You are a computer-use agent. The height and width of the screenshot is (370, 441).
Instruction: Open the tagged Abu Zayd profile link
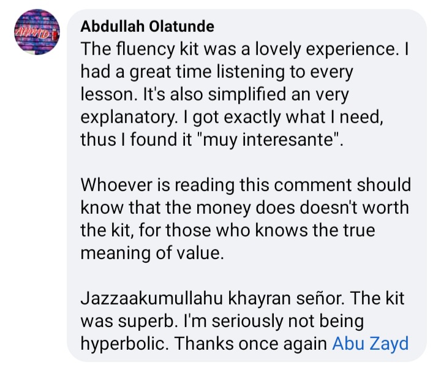tap(370, 343)
